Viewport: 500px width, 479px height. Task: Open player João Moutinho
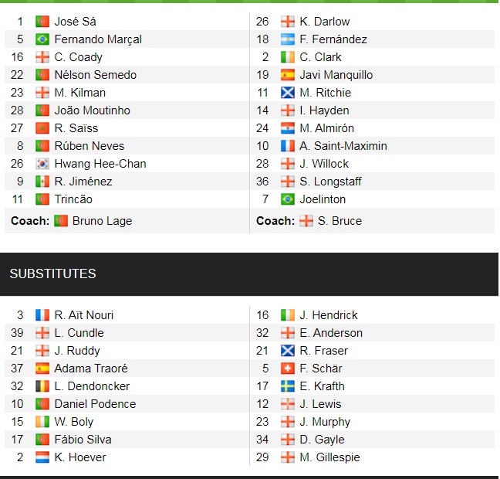(x=92, y=110)
